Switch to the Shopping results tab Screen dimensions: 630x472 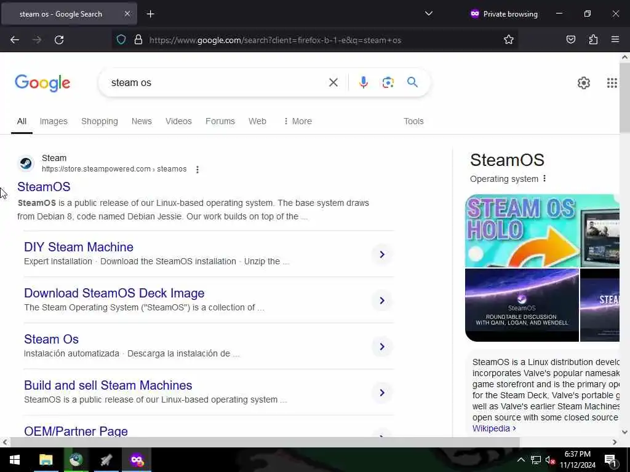coord(100,121)
